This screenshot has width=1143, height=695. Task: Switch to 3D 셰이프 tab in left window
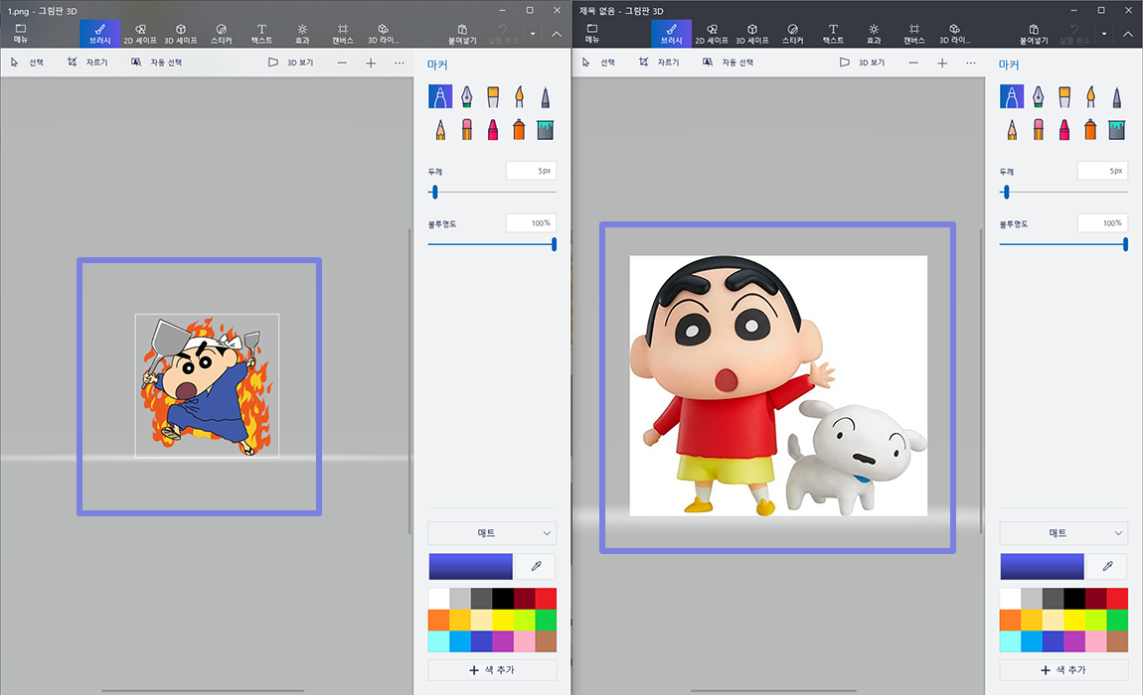click(181, 34)
